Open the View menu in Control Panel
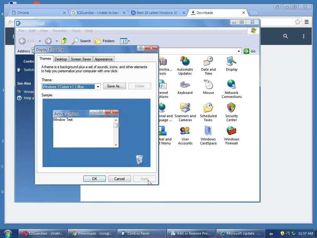 point(44,31)
